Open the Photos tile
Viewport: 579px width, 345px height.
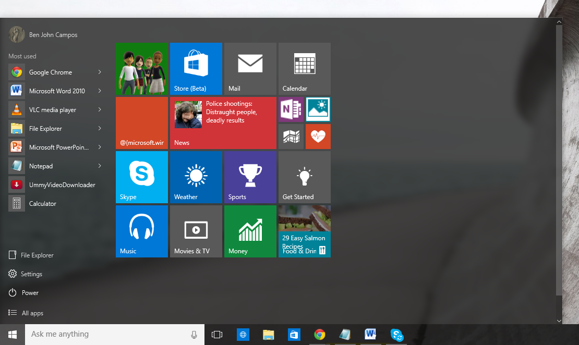[318, 109]
